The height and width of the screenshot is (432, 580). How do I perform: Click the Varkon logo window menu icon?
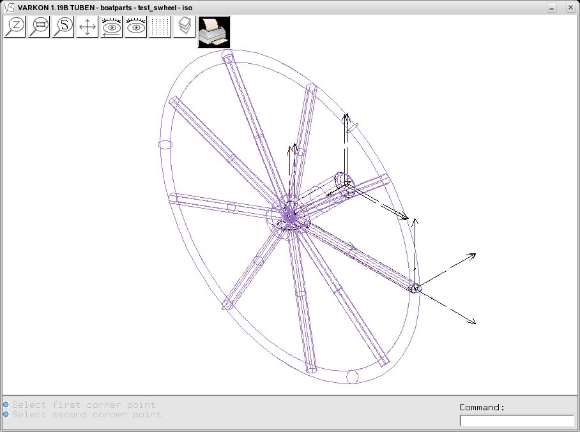point(9,8)
